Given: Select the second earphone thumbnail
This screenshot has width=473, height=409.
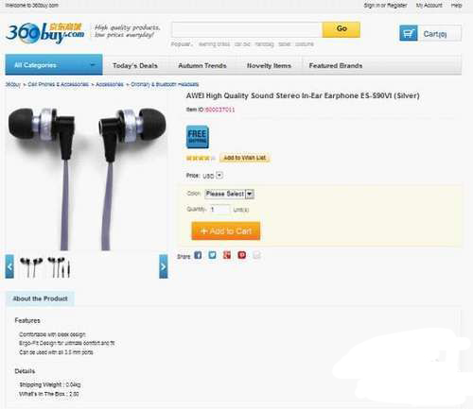Looking at the screenshot, I should pos(59,267).
